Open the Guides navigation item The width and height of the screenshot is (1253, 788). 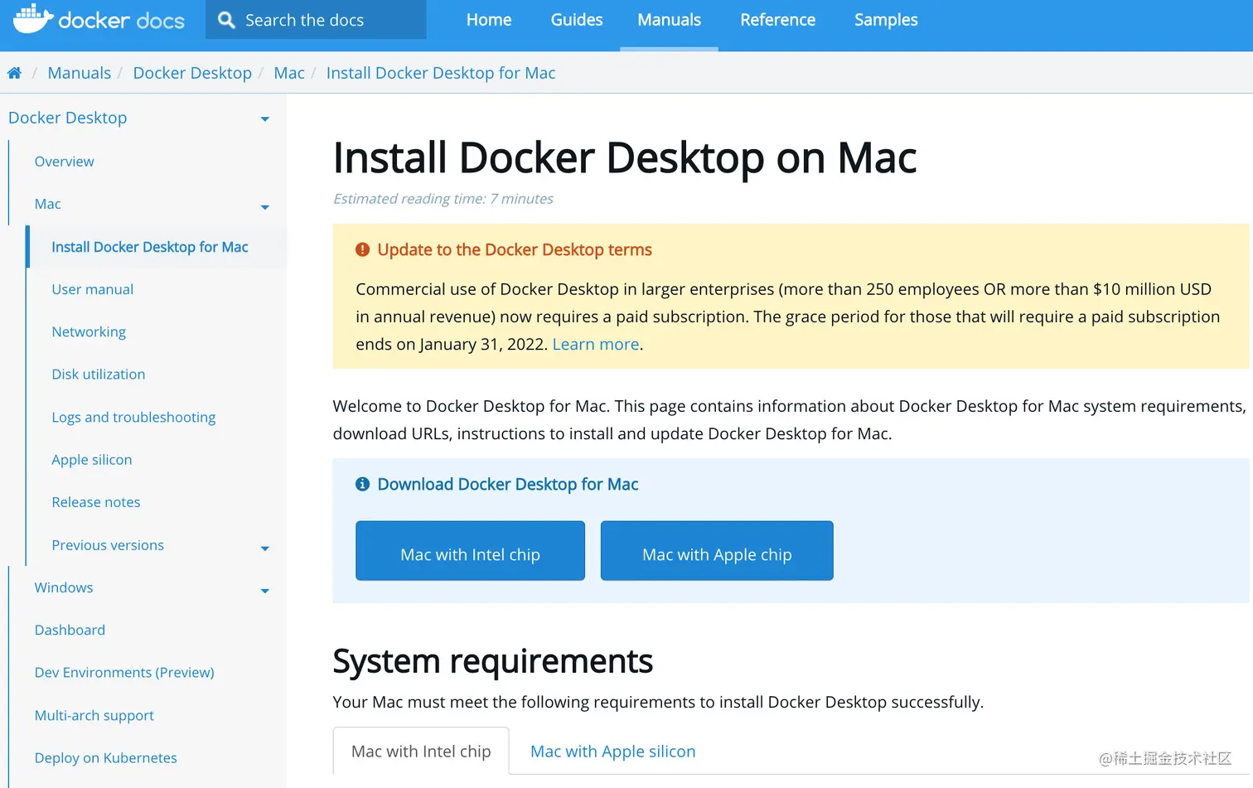point(577,20)
